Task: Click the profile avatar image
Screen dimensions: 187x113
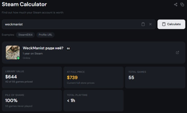Action: coord(13,52)
